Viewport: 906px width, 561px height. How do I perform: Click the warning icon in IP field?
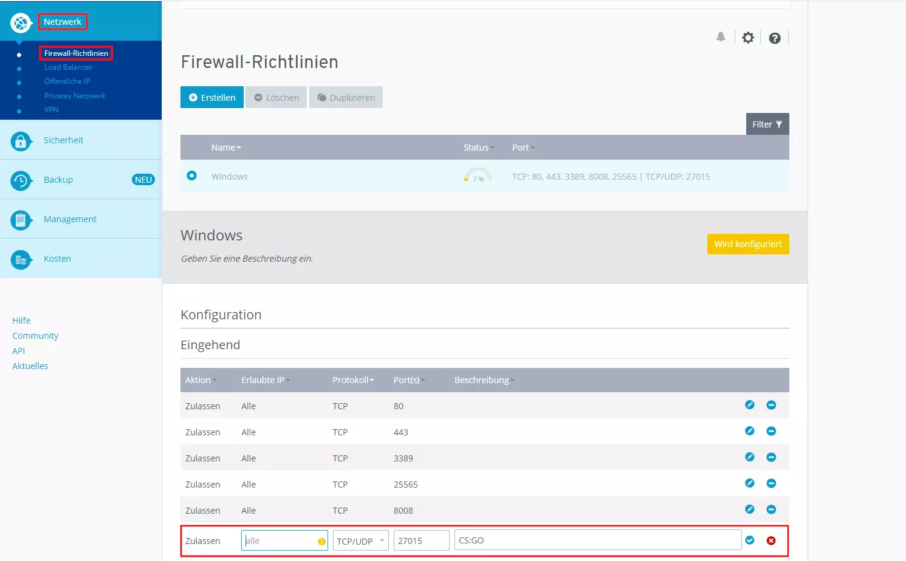(x=321, y=541)
